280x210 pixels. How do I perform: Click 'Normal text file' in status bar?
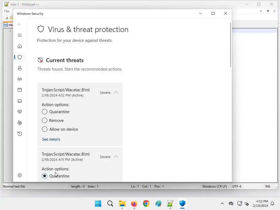14,186
